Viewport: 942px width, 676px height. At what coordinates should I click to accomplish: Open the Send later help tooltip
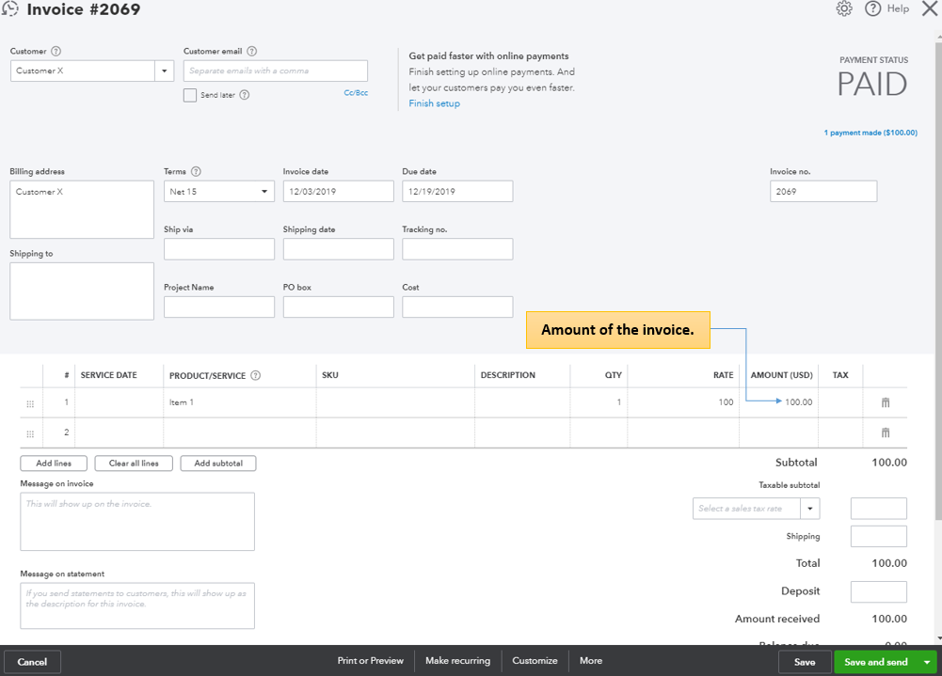(244, 94)
